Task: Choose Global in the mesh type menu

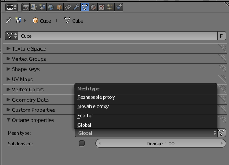Action: (146, 125)
